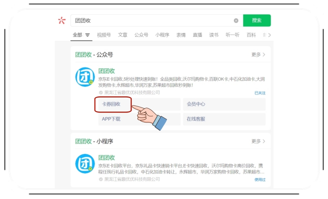Expand 更多 in the 小程序 section

[258, 141]
